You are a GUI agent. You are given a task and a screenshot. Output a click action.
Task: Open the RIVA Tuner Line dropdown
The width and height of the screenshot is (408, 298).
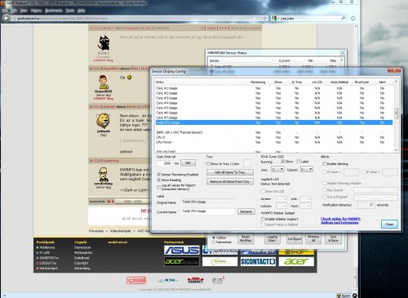coord(277,170)
